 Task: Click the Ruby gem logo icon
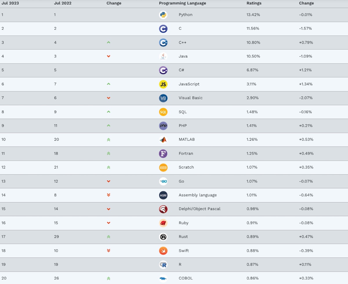pyautogui.click(x=163, y=223)
